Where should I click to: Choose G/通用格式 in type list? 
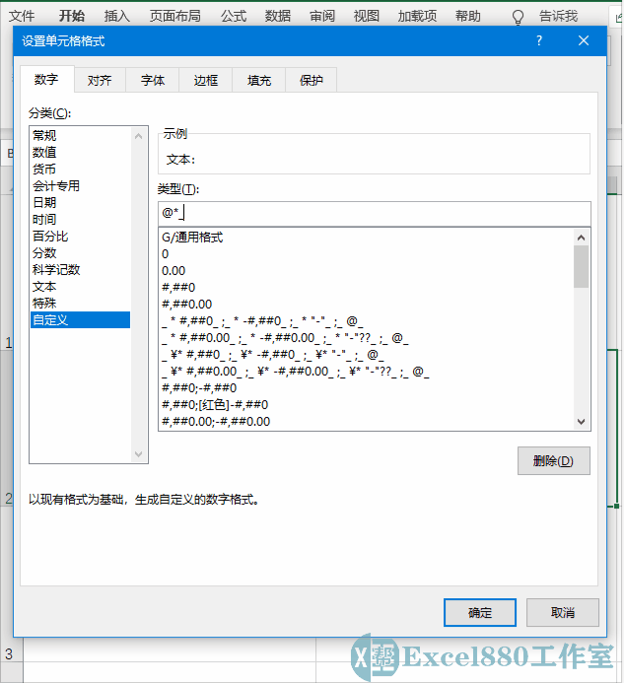pyautogui.click(x=366, y=238)
